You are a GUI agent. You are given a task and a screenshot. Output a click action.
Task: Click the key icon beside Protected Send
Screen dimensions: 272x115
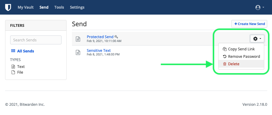(116, 37)
